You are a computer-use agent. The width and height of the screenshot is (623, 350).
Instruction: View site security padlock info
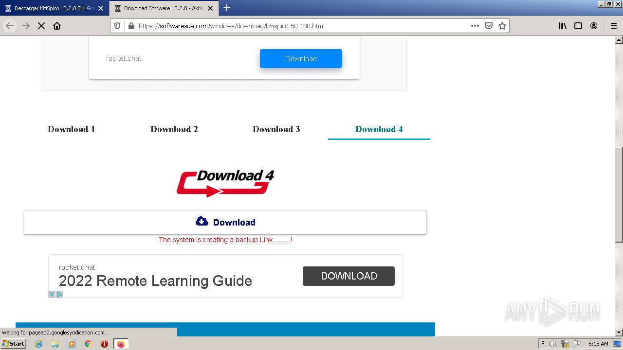pyautogui.click(x=131, y=26)
